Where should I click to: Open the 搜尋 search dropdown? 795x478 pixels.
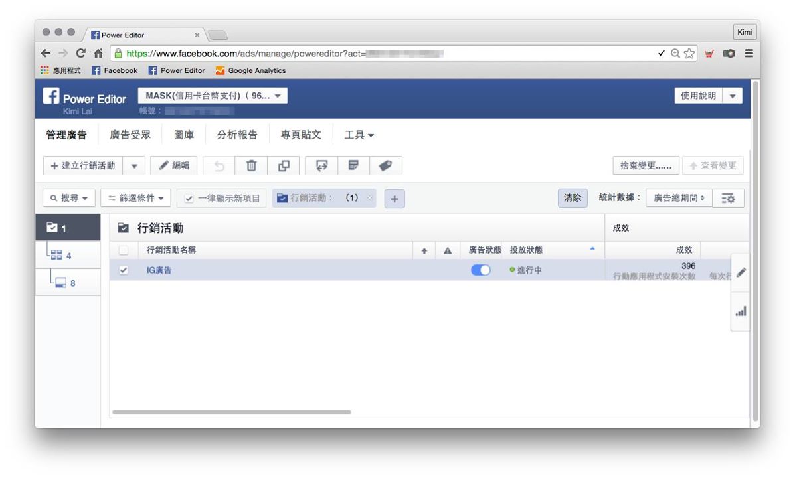(x=69, y=199)
